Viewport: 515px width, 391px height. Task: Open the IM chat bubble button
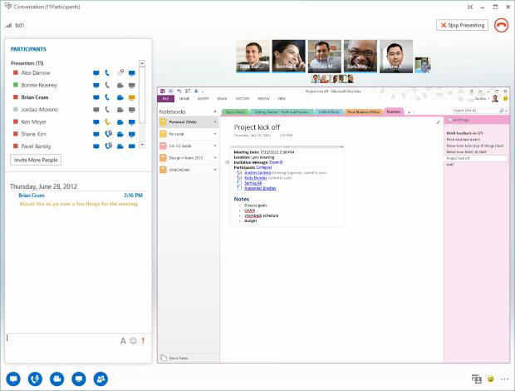(x=13, y=379)
